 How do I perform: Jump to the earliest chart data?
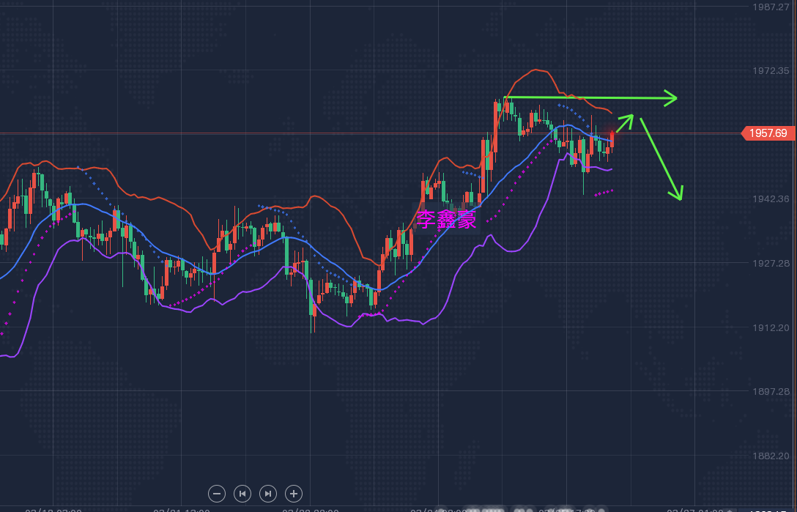pos(242,494)
